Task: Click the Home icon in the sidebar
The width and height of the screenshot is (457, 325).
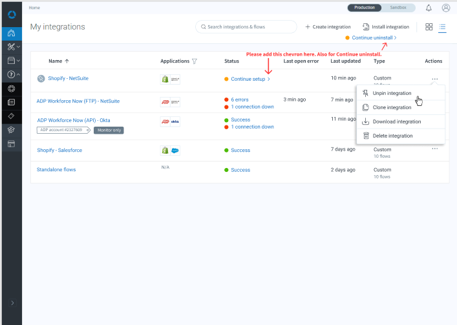Action: click(11, 34)
